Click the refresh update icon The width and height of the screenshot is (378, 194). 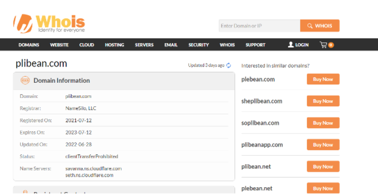[228, 65]
